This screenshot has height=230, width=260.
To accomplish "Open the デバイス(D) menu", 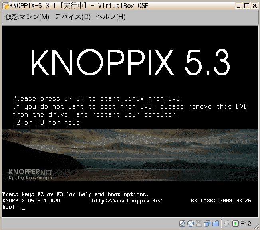I will point(73,17).
